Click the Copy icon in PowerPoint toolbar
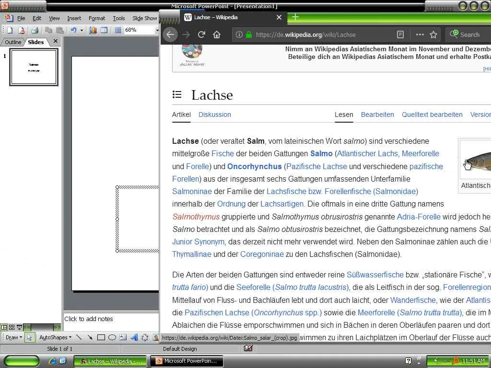Viewport: 491px width, 368px height. (48, 30)
